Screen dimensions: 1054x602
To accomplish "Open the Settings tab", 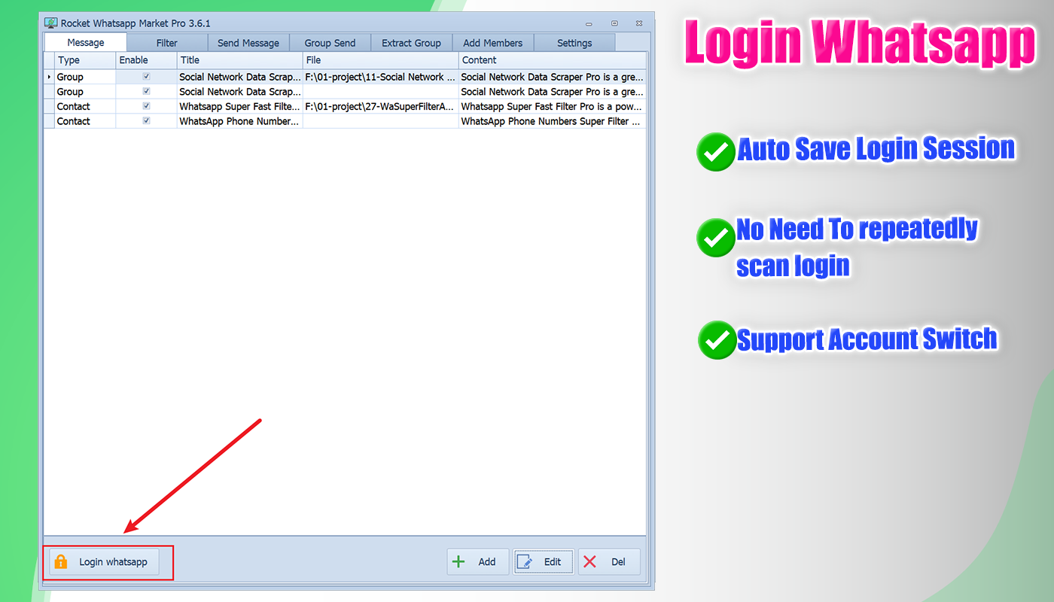I will click(574, 43).
